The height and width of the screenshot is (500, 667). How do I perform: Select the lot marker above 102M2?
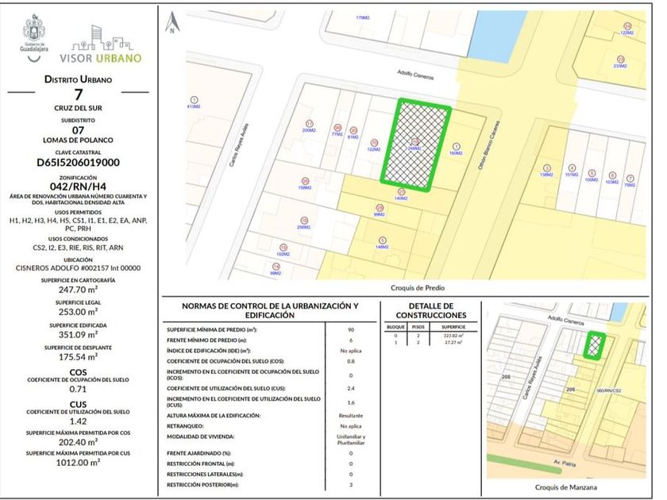pyautogui.click(x=283, y=248)
